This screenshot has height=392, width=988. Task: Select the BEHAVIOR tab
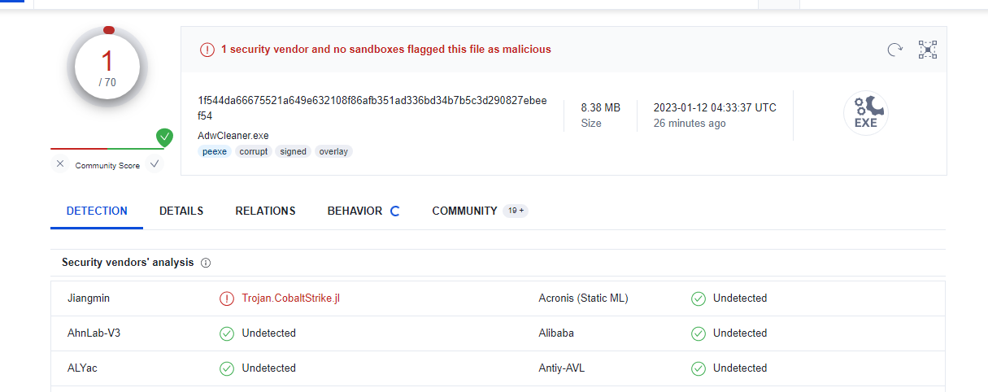pyautogui.click(x=355, y=211)
